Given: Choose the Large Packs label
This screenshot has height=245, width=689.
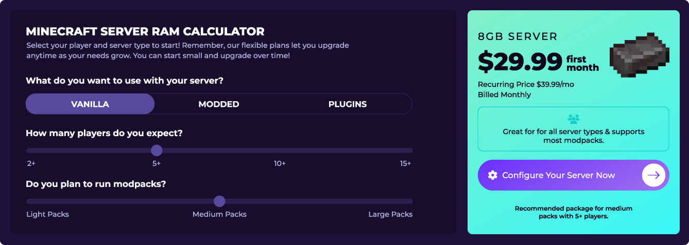Looking at the screenshot, I should click(x=390, y=214).
